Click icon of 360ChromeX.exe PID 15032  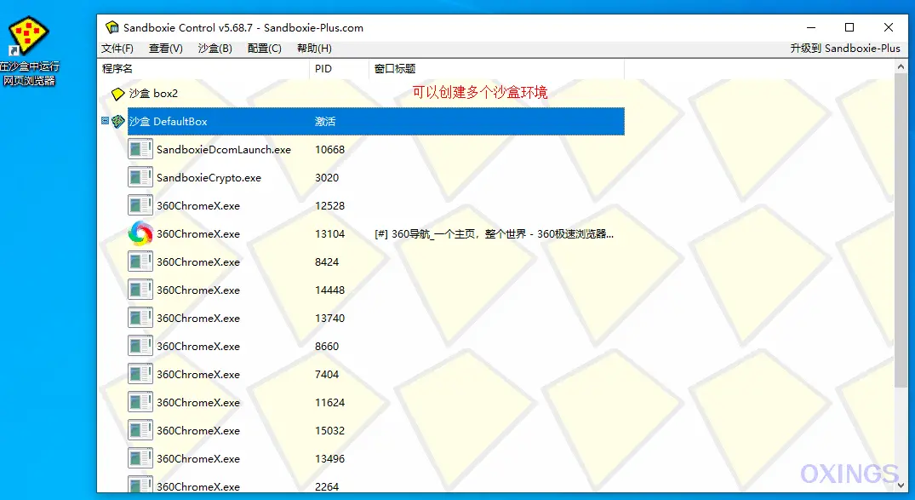[140, 430]
